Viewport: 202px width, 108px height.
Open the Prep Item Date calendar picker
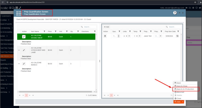click(x=177, y=36)
